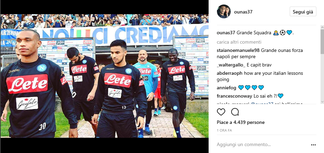Click the scrollbar up arrow in comments
Screen dimensions: 324x153
point(322,27)
